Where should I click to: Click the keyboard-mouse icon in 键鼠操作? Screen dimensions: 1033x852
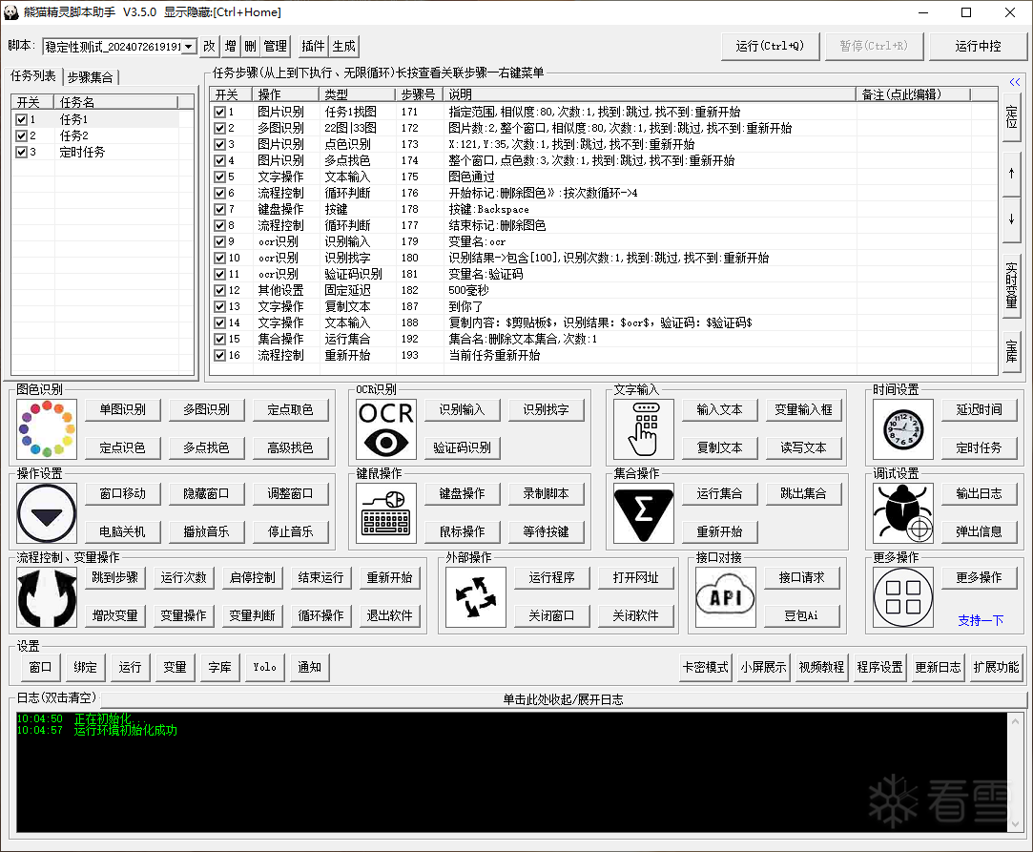386,513
